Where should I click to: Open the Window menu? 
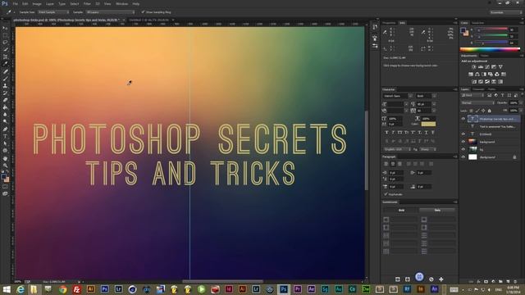pos(122,3)
